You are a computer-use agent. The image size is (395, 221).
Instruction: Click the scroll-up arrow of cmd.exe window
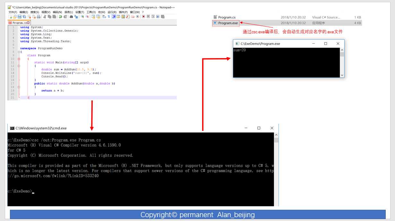pos(276,135)
